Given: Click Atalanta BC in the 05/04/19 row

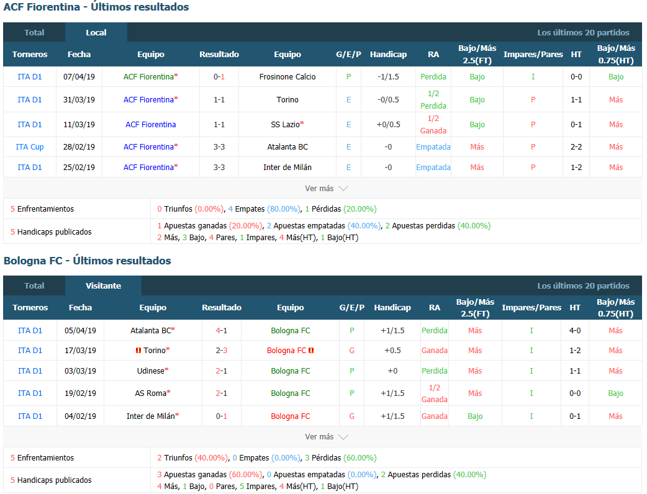Looking at the screenshot, I should click(x=151, y=331).
